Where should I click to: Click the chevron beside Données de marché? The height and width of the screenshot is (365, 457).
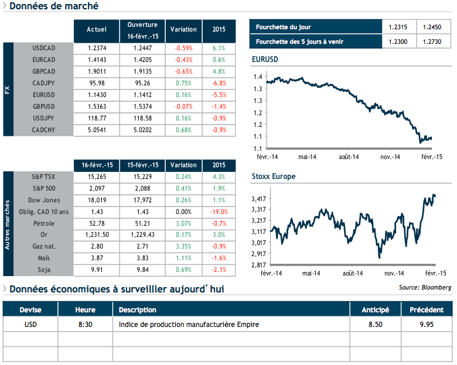[x=5, y=6]
